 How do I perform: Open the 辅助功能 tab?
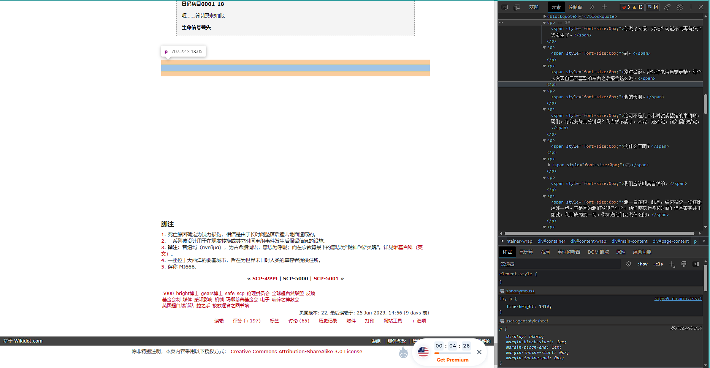[x=642, y=252]
